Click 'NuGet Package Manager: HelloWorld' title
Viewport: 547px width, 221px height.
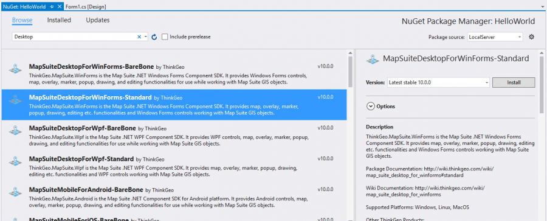point(469,21)
